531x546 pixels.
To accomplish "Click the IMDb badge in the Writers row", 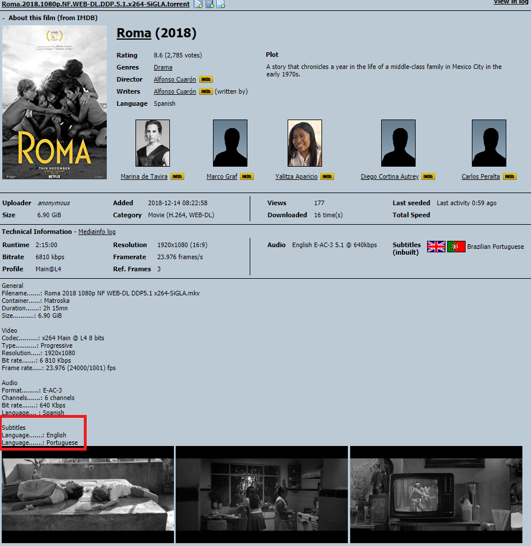I will point(206,91).
